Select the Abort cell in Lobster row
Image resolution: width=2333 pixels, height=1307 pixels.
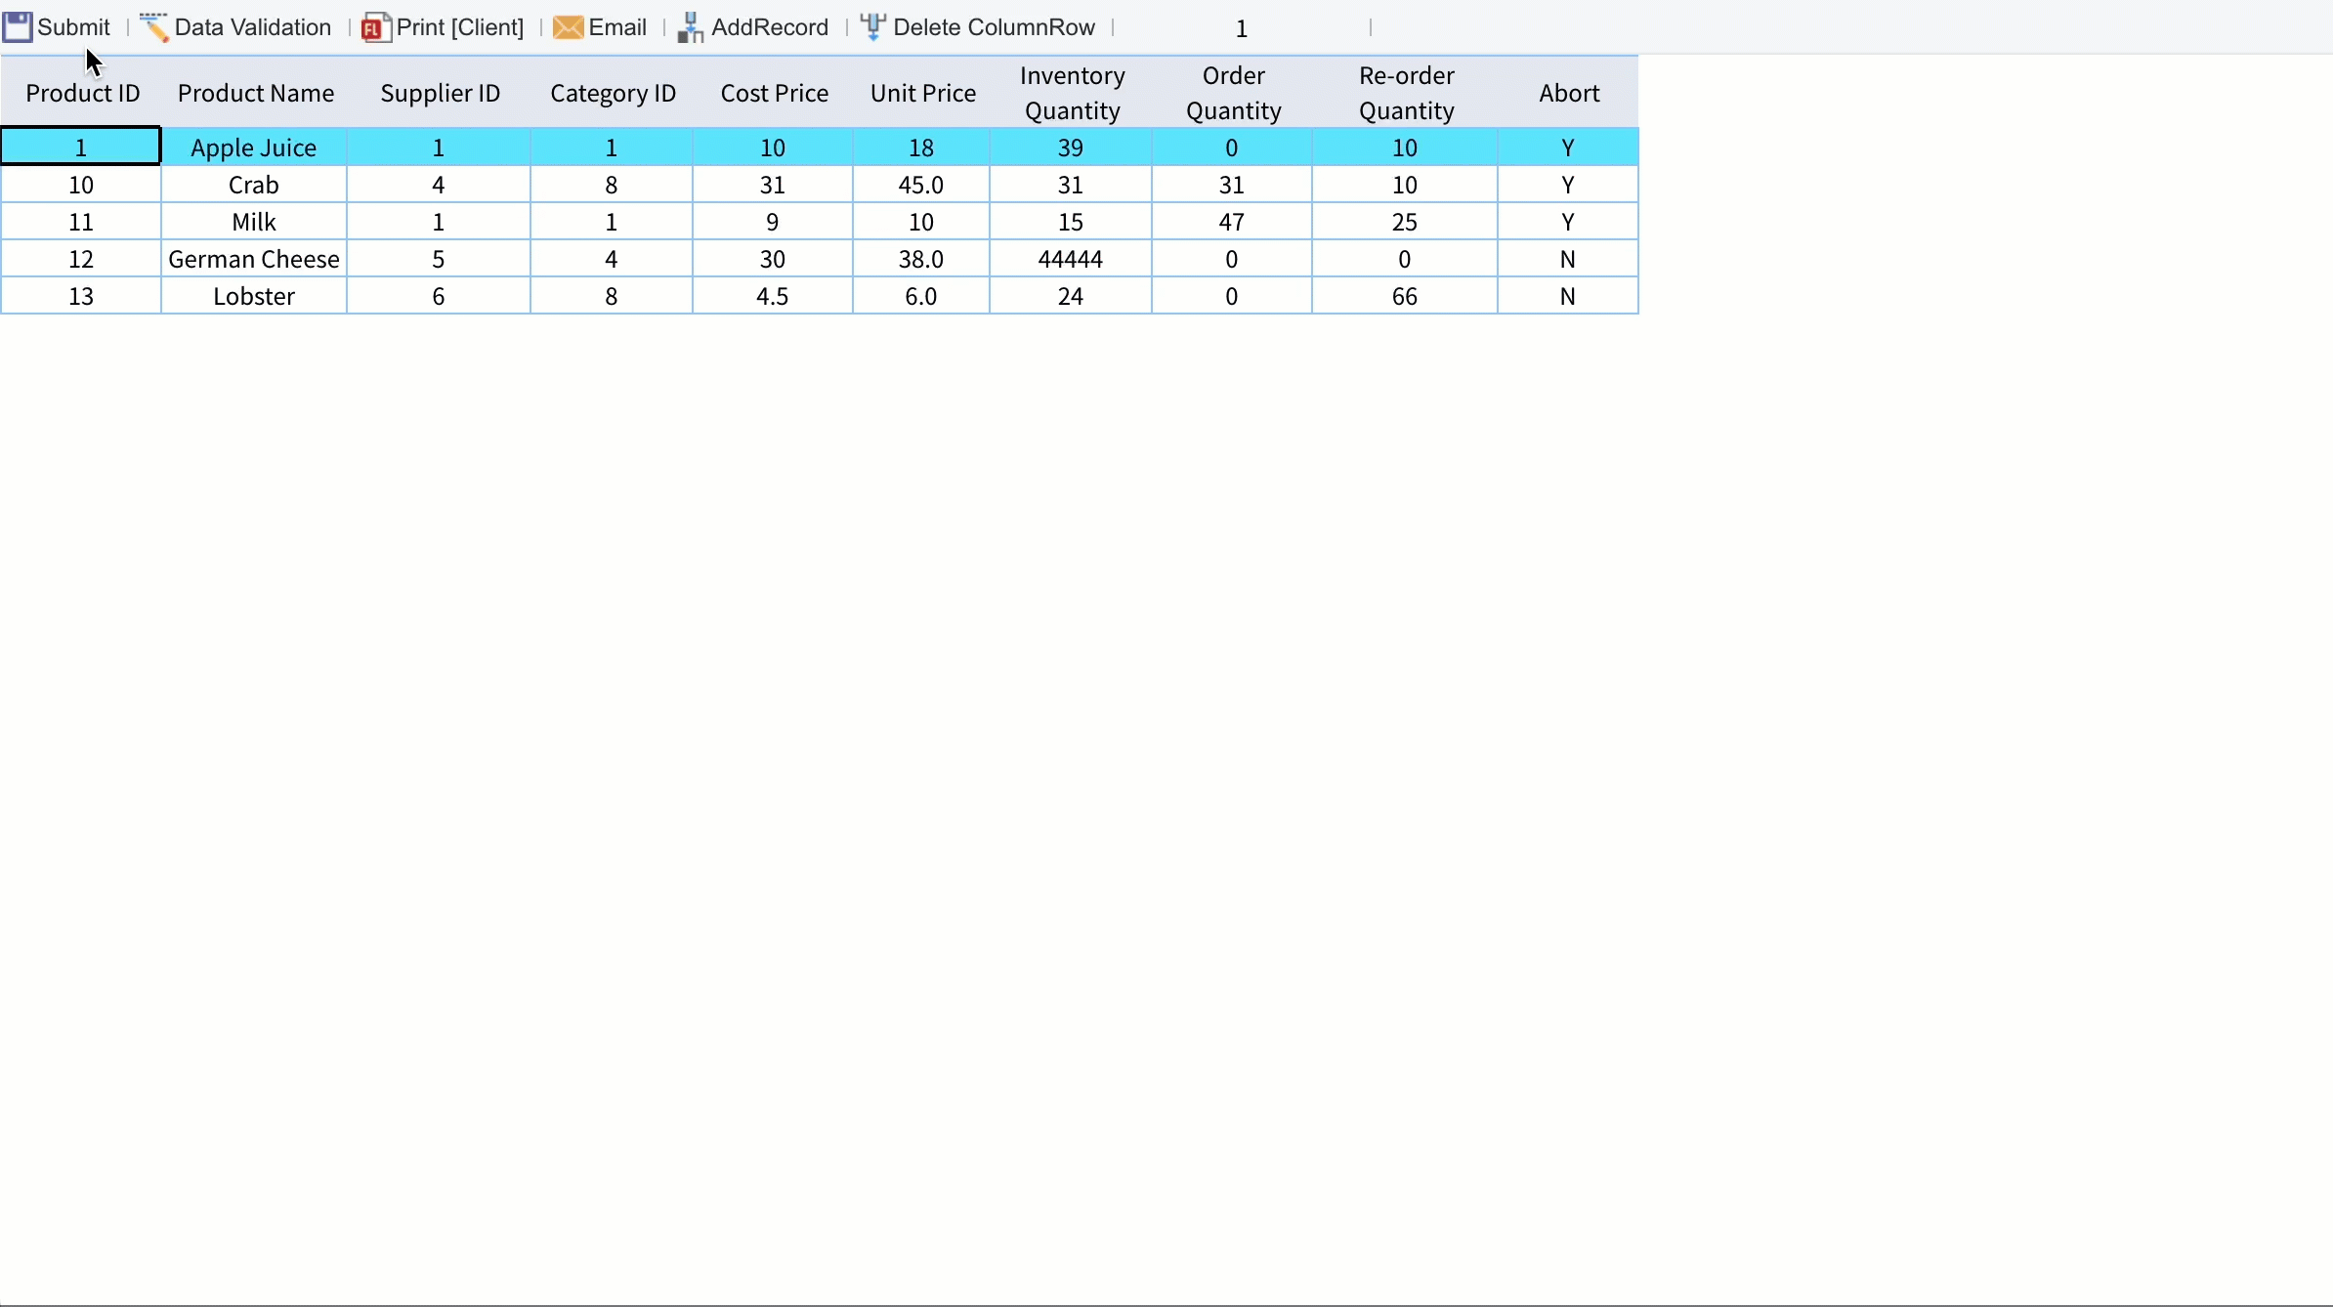(1568, 296)
